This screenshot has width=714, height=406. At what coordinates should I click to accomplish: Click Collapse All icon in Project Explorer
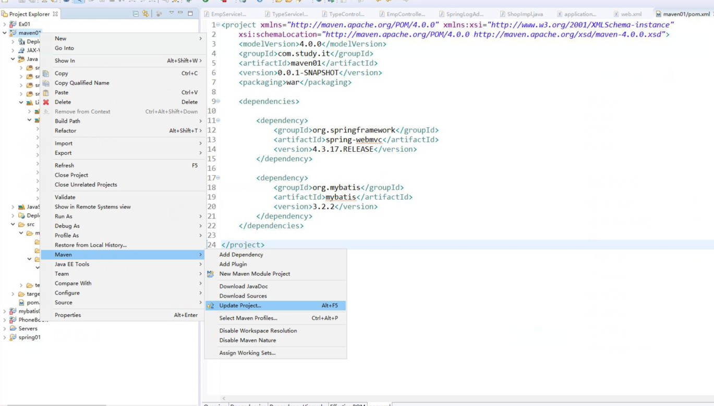(136, 14)
